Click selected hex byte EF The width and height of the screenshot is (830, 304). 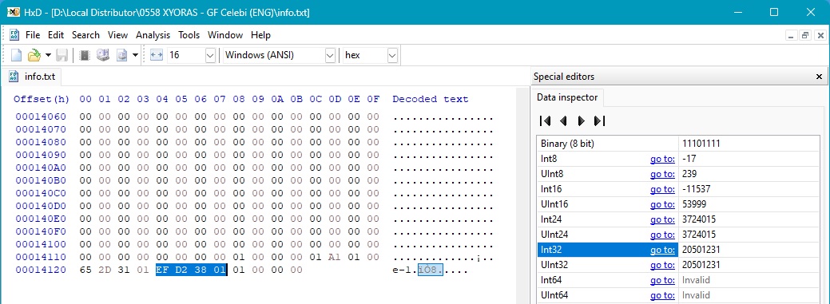[x=162, y=270]
